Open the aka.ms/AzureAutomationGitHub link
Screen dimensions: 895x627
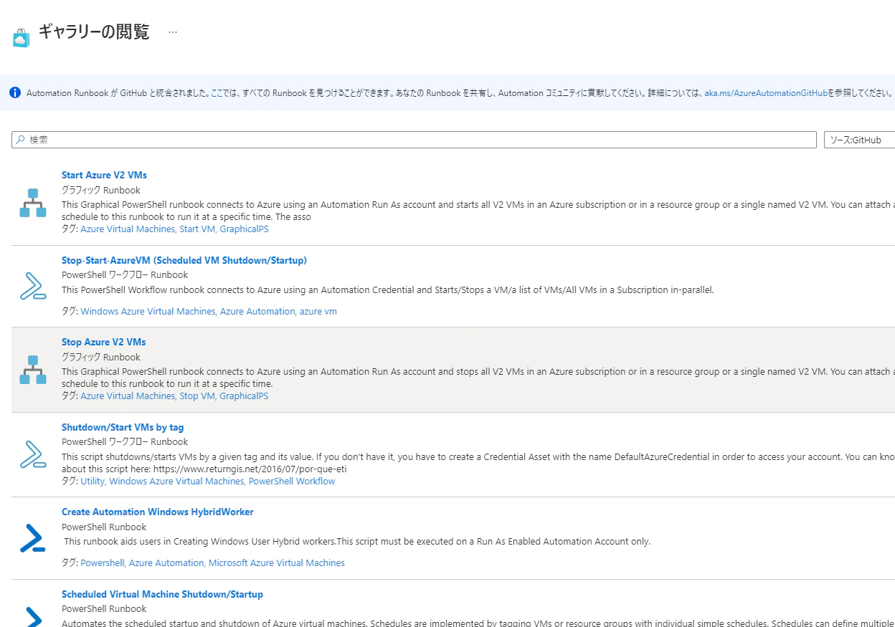pyautogui.click(x=766, y=93)
